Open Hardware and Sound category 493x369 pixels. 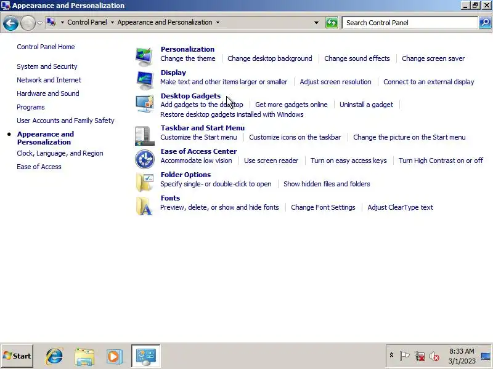[48, 93]
